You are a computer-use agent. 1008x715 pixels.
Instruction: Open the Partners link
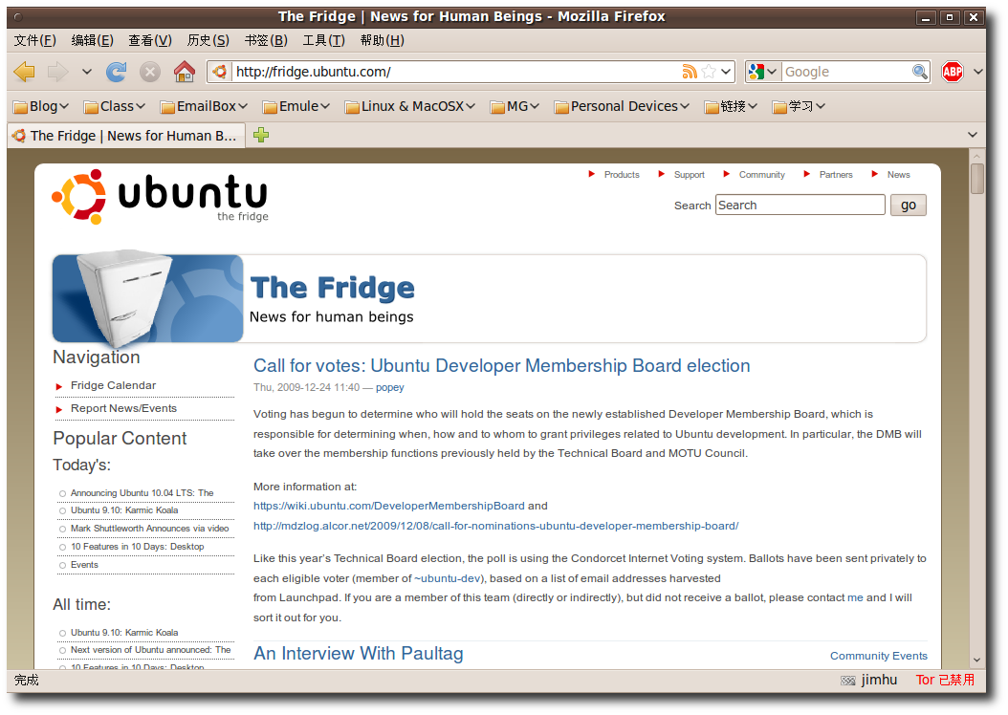[x=836, y=175]
